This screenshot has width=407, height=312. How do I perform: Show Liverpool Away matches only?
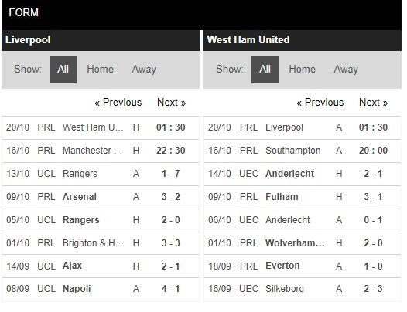click(144, 70)
